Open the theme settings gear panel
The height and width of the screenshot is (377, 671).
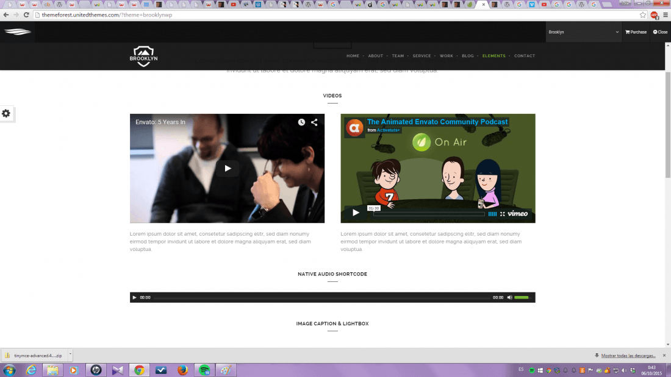(6, 113)
